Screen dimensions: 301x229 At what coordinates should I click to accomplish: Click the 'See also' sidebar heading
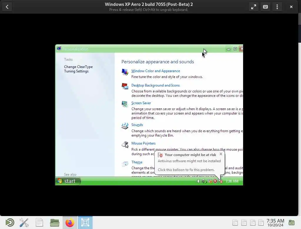70,174
